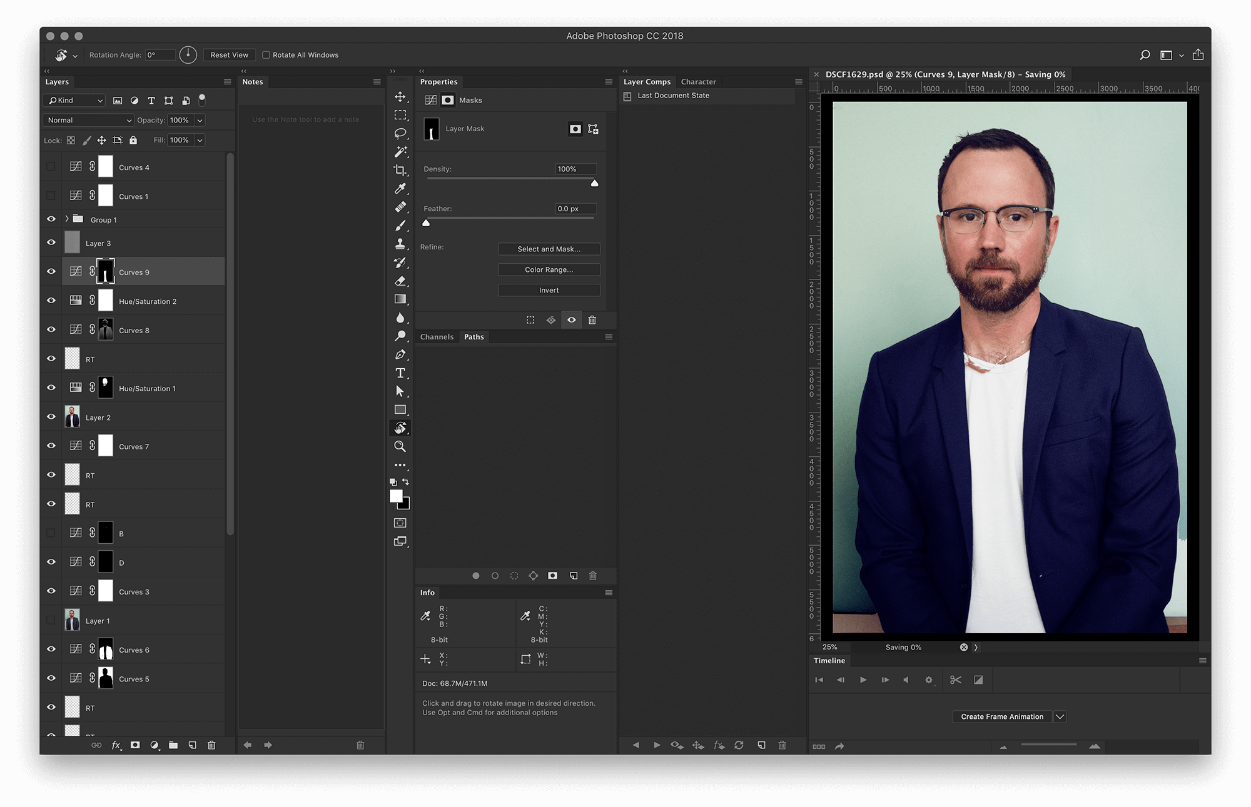
Task: Open the blend mode Normal dropdown
Action: click(x=89, y=120)
